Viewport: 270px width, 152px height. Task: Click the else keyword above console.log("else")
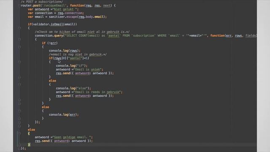(x=52, y=81)
